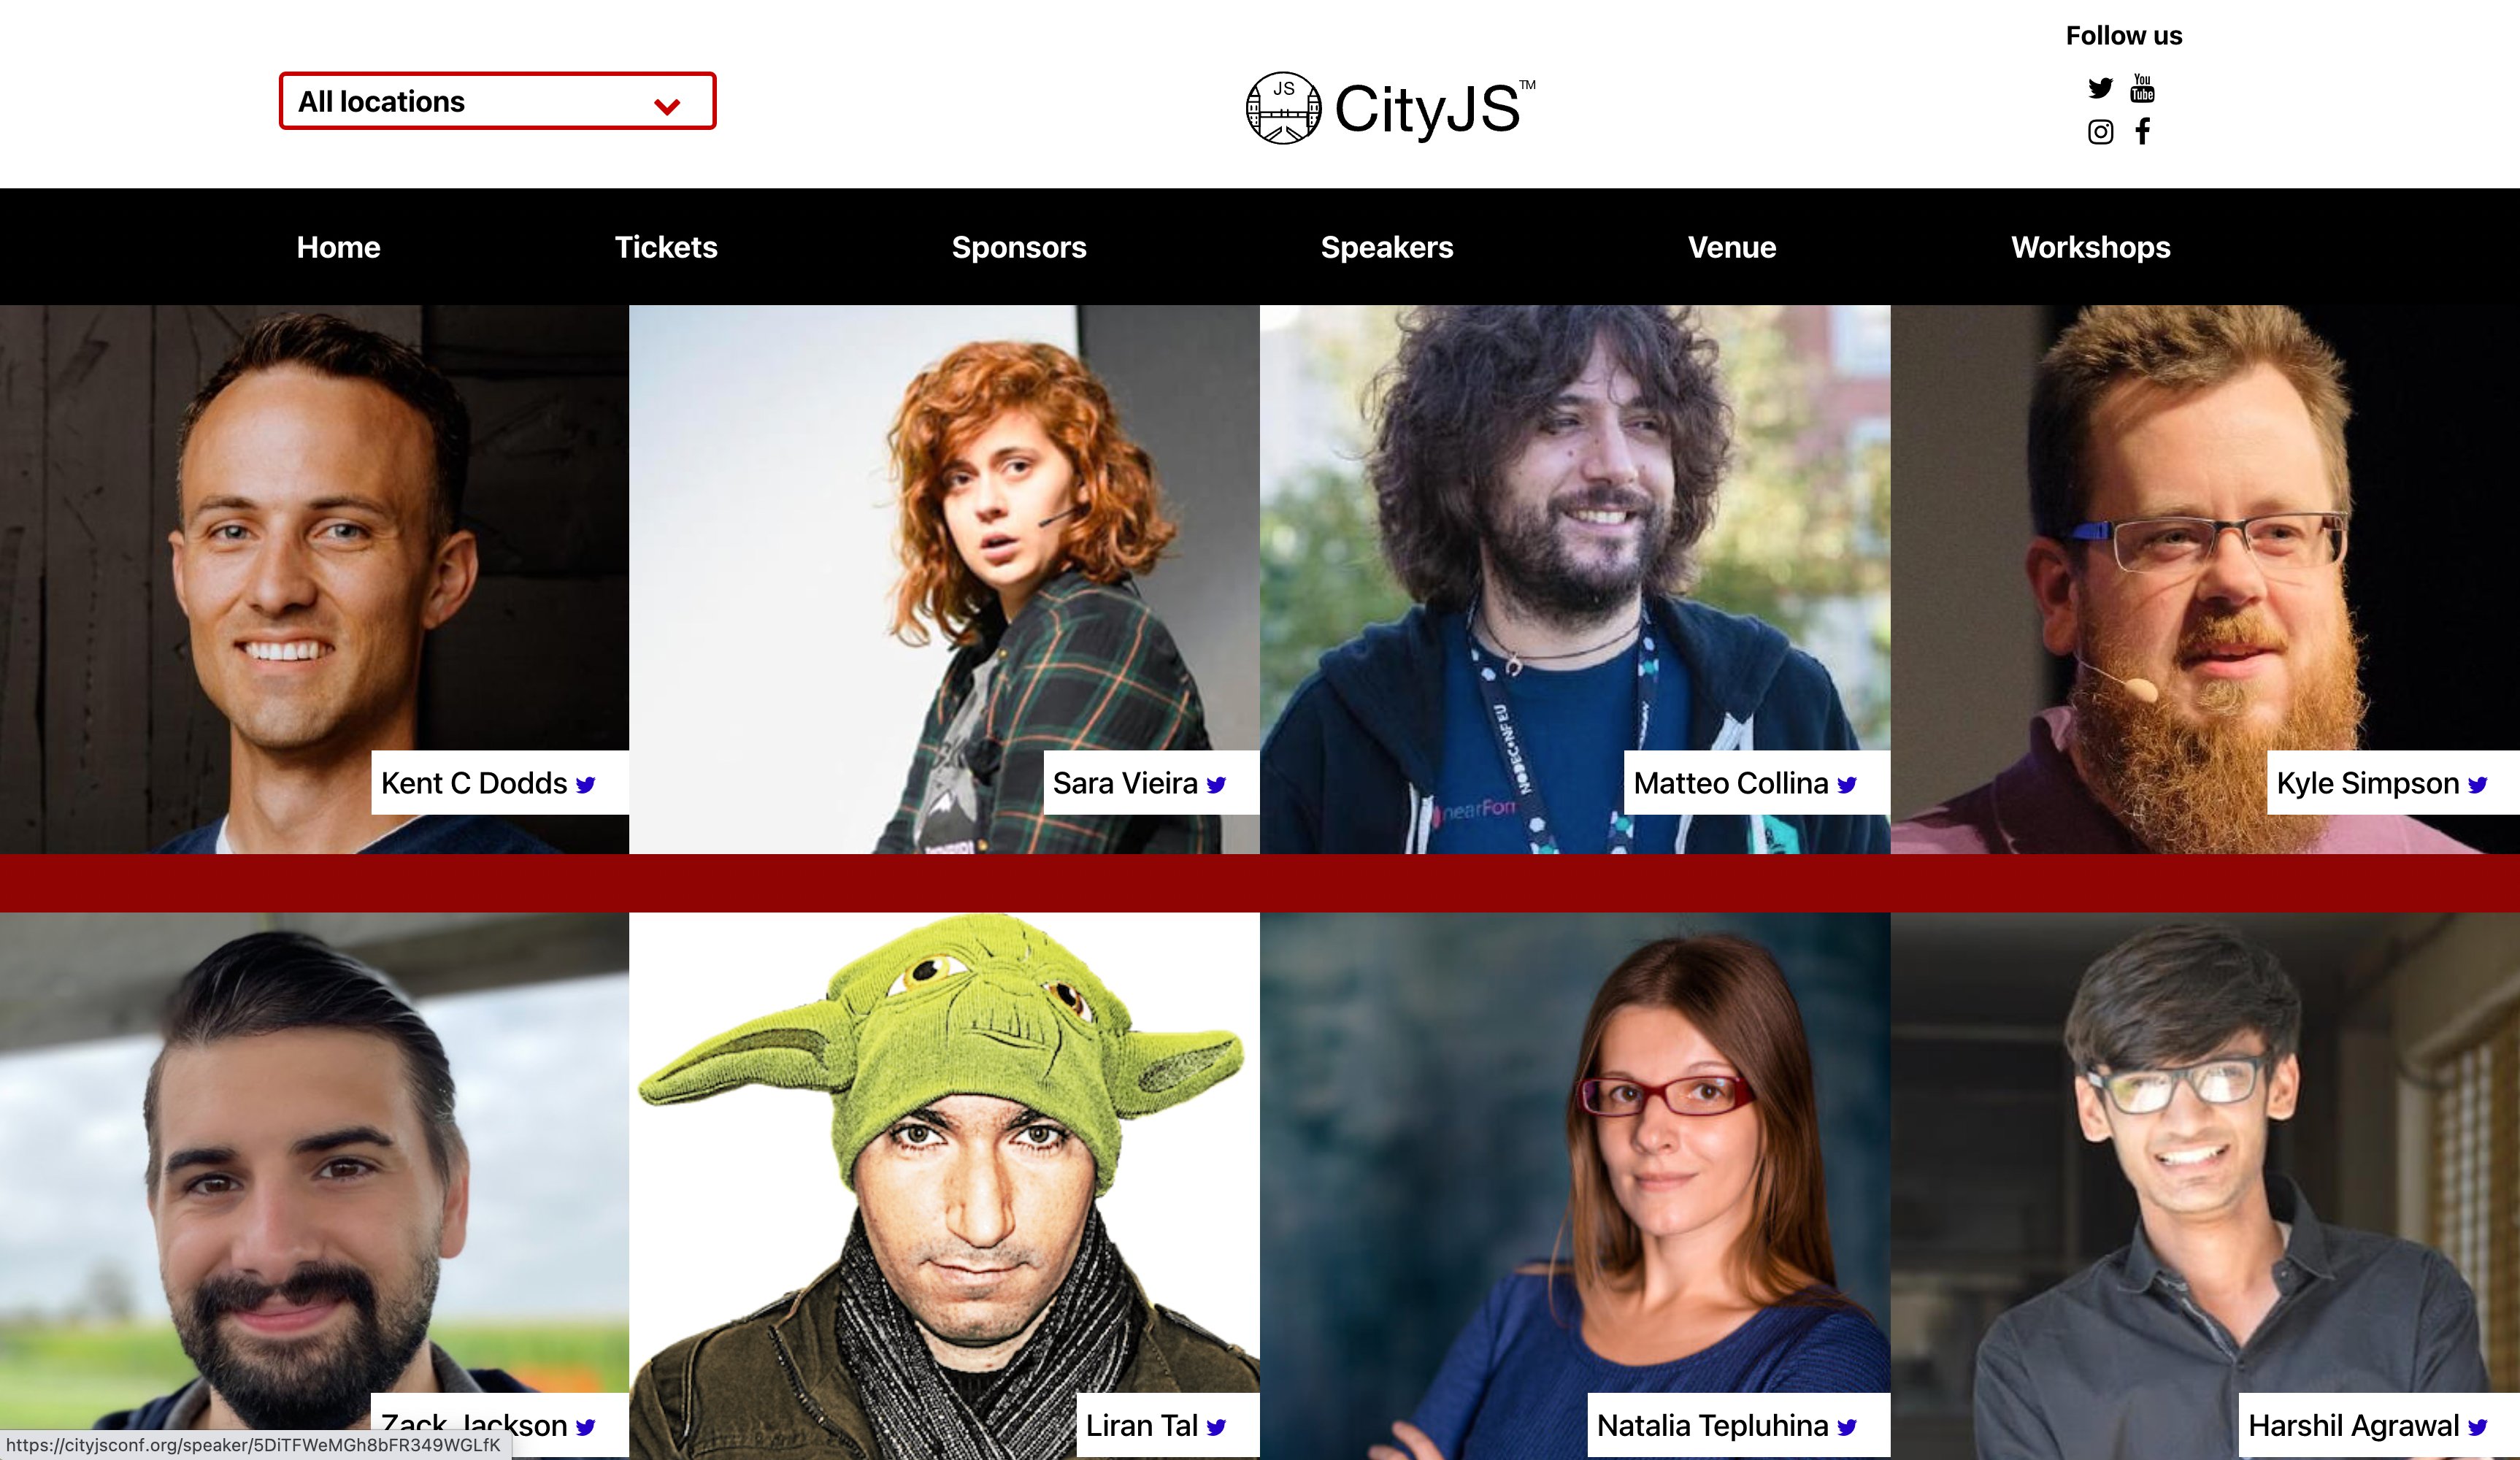
Task: Open CityJS Twitter page icon
Action: [x=2100, y=88]
